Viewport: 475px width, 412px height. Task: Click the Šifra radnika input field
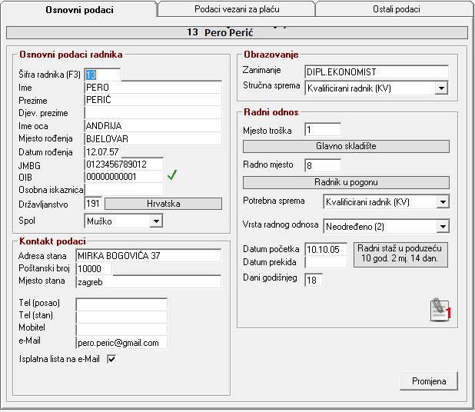point(102,75)
